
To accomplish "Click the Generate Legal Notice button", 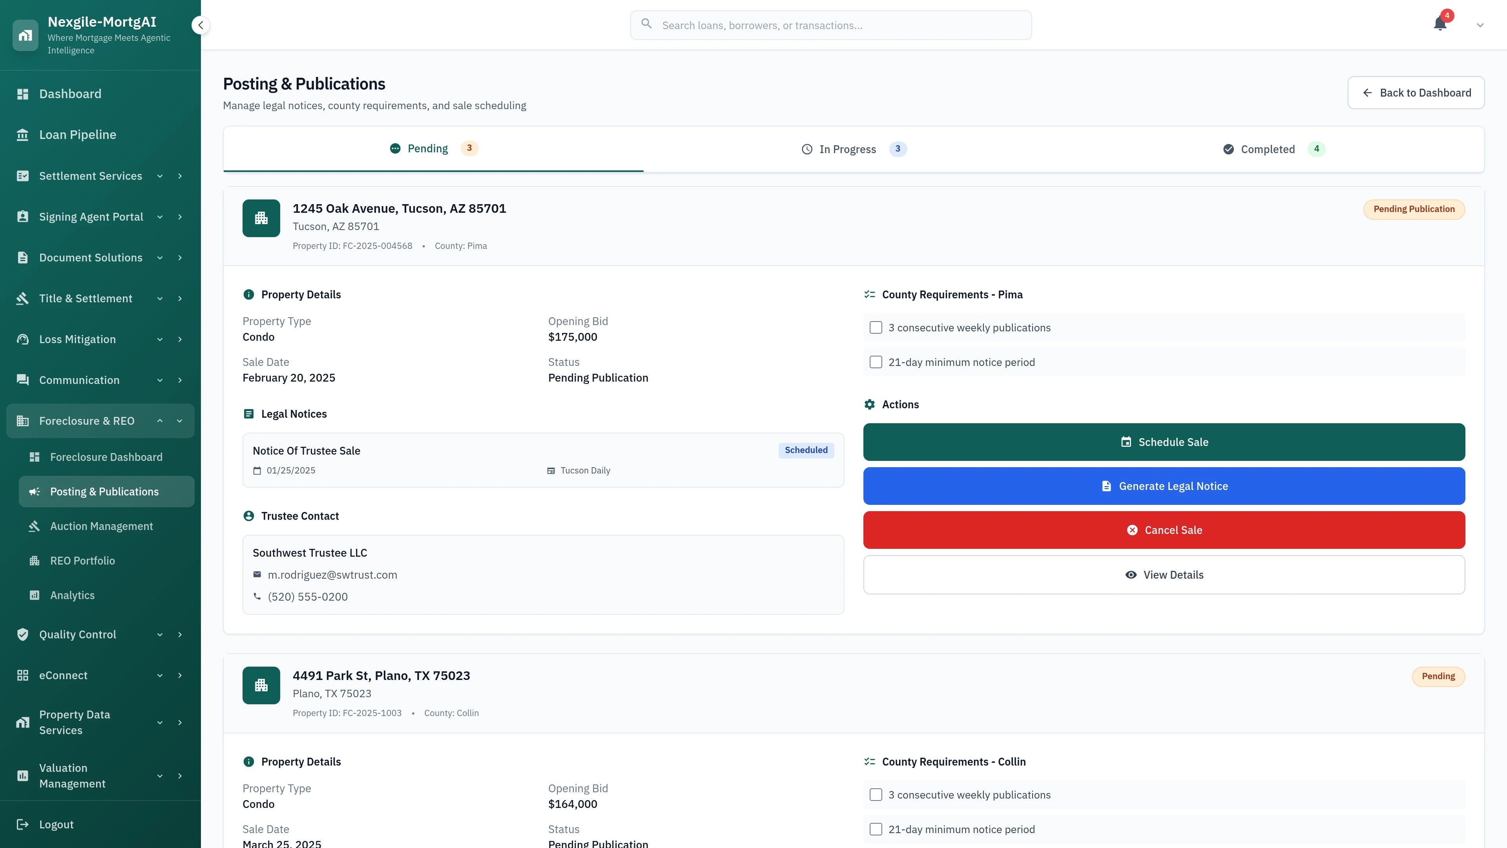I will (x=1164, y=486).
